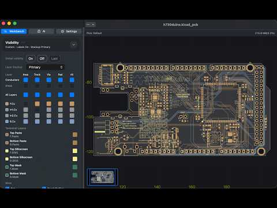The height and width of the screenshot is (208, 277).
Task: Toggle B.Cu Pad box
Action: 61,121
